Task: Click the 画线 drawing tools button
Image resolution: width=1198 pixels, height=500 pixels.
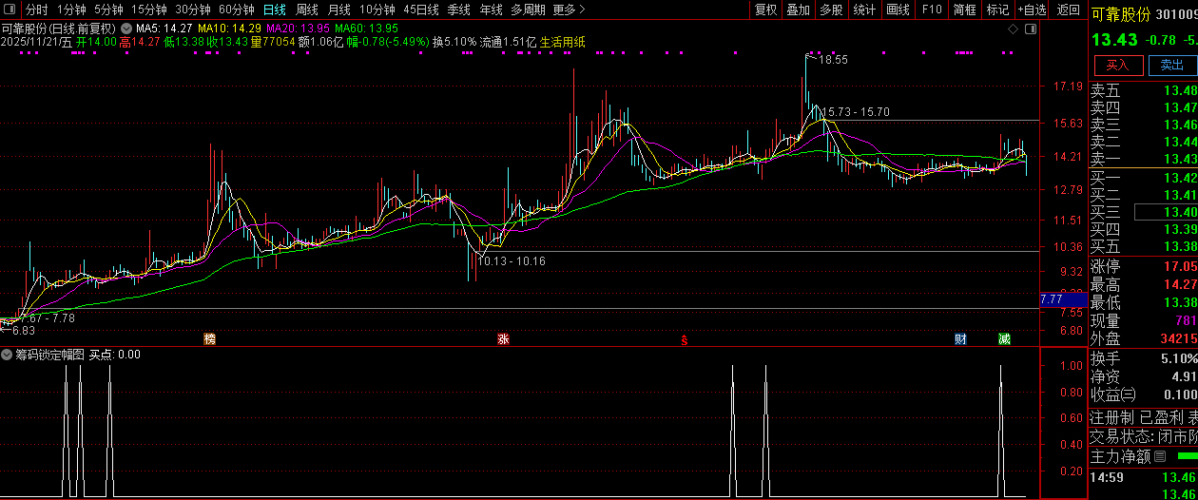Action: (x=898, y=10)
